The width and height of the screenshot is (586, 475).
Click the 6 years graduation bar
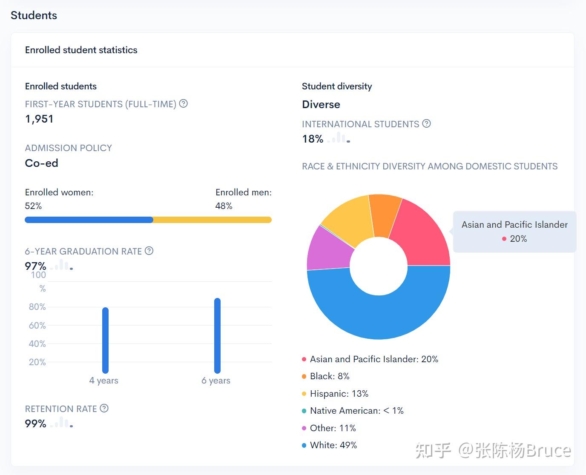(x=216, y=336)
